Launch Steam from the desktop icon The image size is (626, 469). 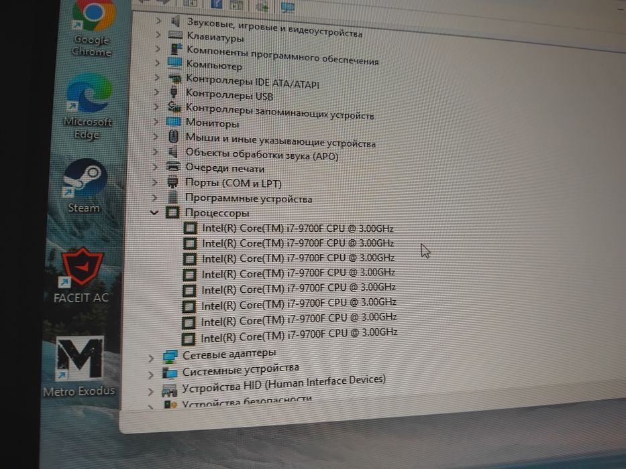[85, 186]
